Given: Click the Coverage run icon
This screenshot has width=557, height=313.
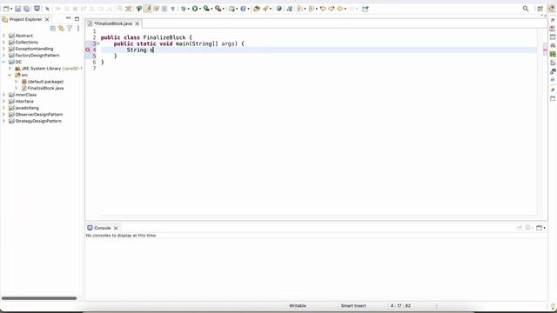Looking at the screenshot, I should point(206,9).
